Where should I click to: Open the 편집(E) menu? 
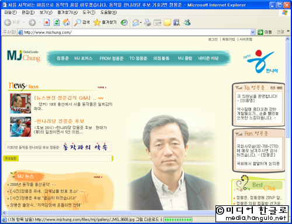pos(28,13)
